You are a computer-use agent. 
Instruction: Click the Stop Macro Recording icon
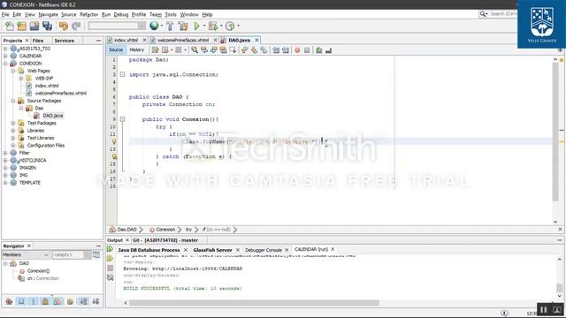click(307, 50)
